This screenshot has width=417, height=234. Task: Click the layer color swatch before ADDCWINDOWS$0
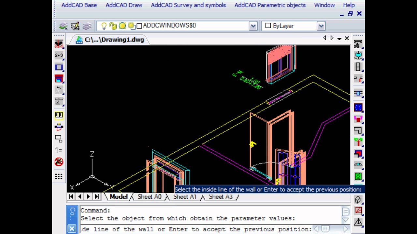139,26
